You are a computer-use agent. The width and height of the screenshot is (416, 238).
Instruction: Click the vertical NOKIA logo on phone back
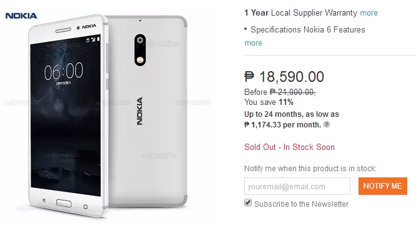click(x=139, y=111)
